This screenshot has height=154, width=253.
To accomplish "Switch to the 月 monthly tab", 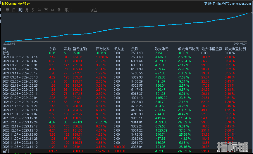I will pos(27,10).
